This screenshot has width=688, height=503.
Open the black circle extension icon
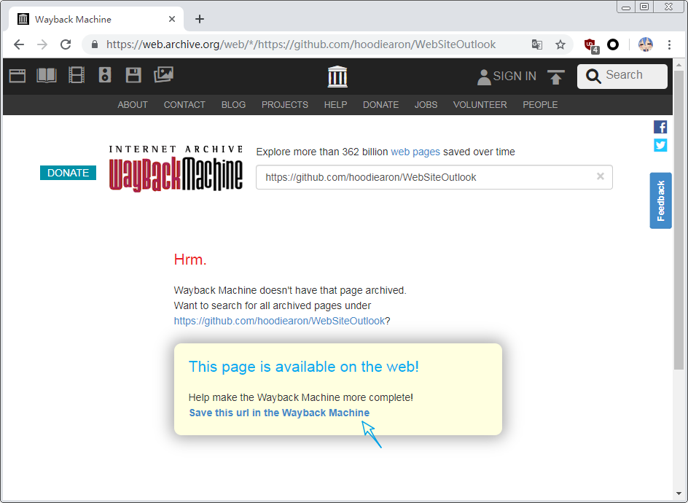click(x=613, y=44)
